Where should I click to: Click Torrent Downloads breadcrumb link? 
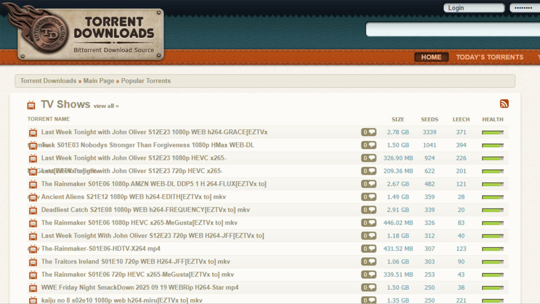click(48, 81)
